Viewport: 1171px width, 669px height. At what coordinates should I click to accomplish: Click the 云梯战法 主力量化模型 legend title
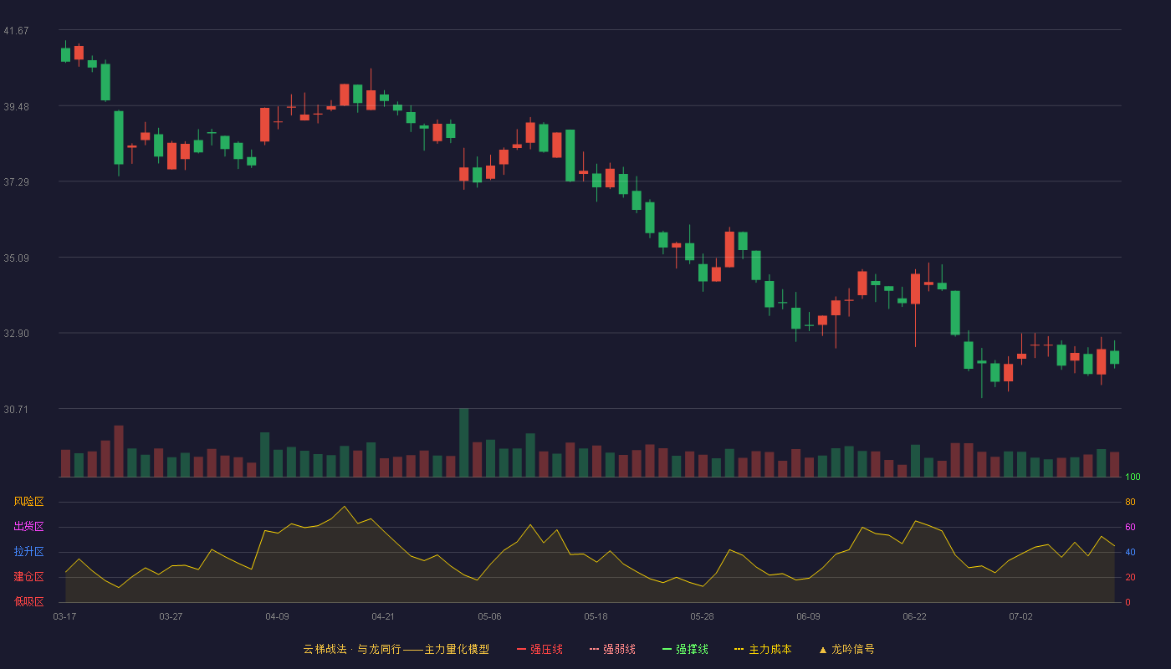pos(396,649)
